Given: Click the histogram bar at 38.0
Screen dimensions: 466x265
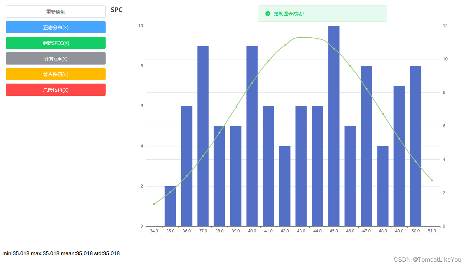Looking at the screenshot, I should tap(219, 176).
